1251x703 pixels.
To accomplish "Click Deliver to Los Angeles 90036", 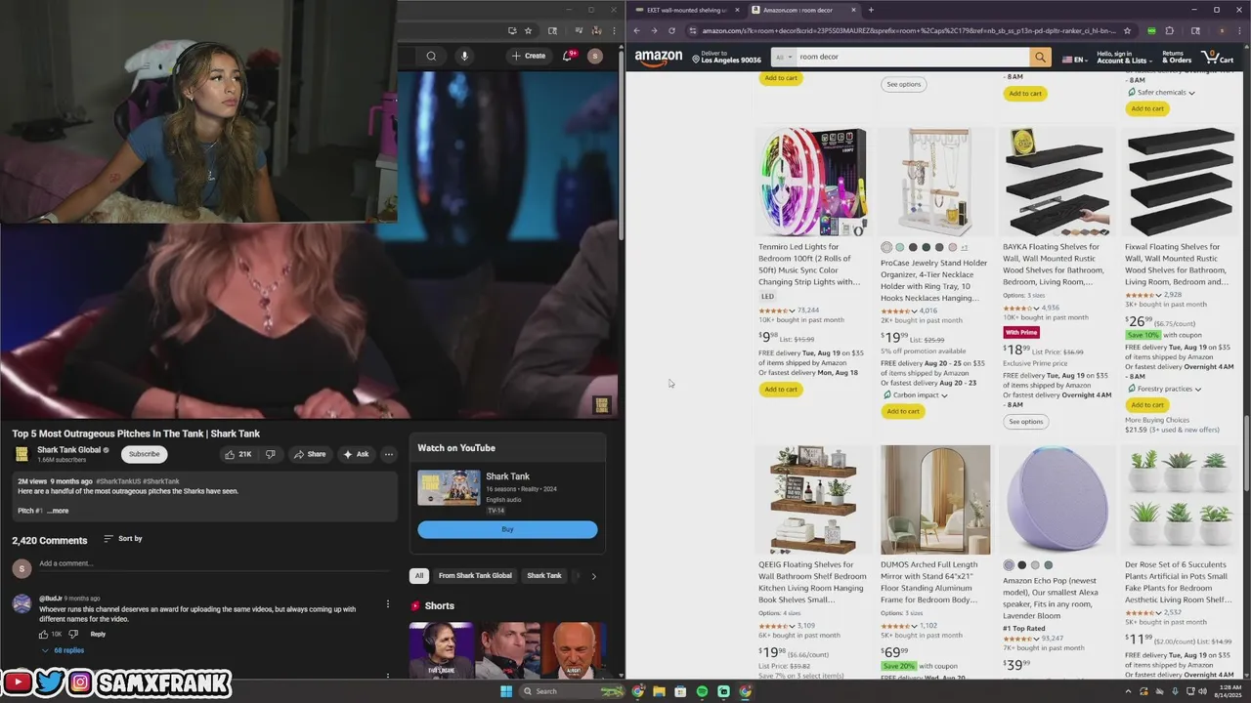I will click(x=727, y=57).
